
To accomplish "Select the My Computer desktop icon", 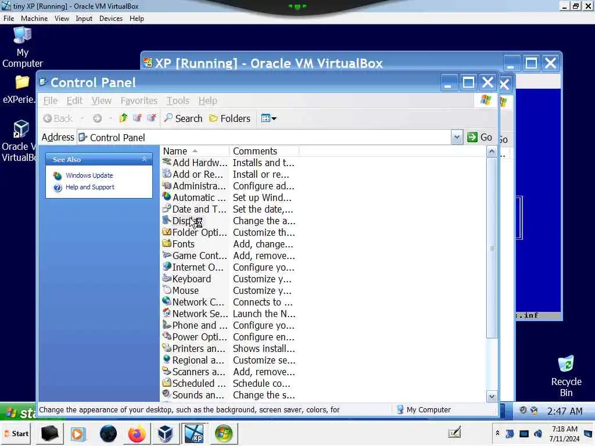I will point(23,48).
